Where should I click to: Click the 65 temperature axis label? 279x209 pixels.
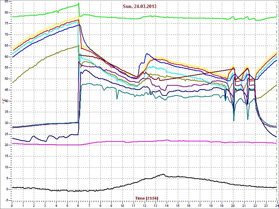(x=6, y=46)
